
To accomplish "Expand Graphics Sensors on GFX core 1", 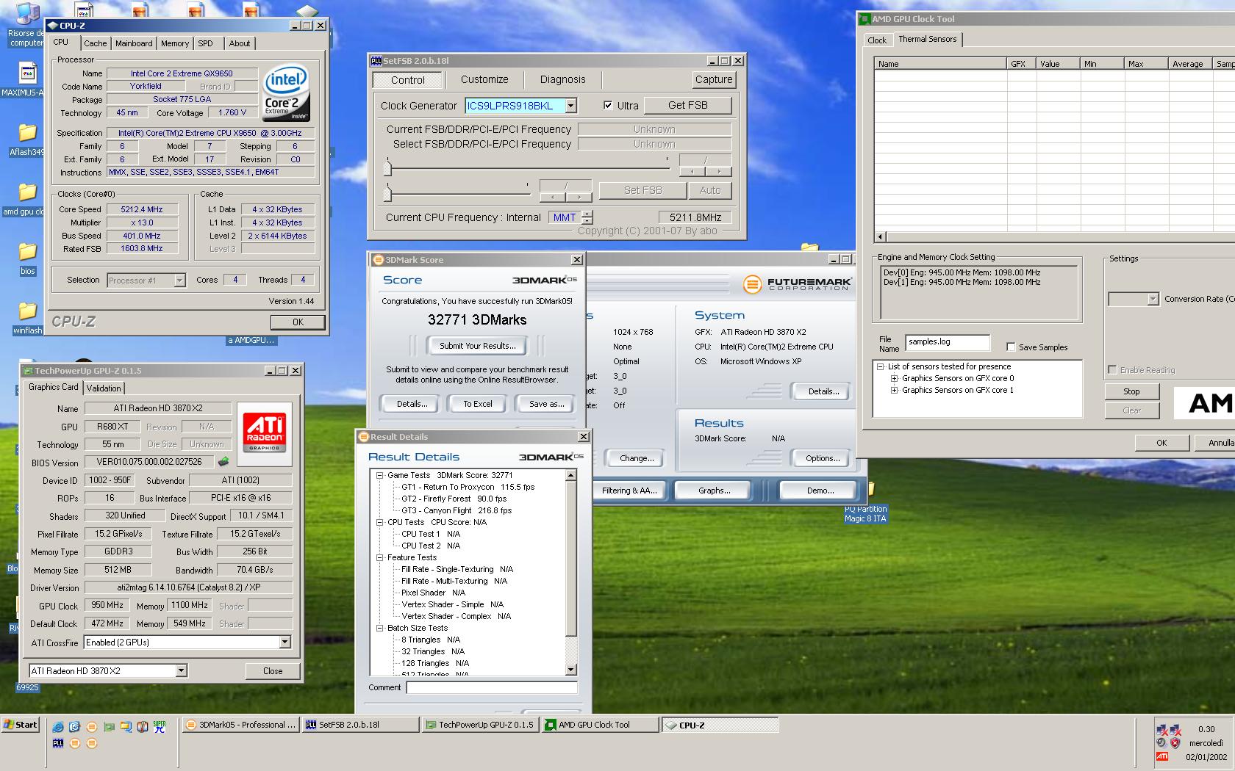I will click(895, 390).
